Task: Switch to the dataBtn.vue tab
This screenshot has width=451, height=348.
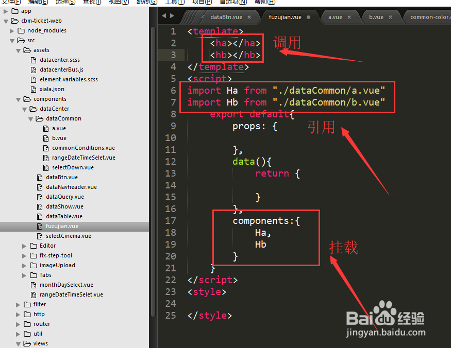Action: point(226,17)
